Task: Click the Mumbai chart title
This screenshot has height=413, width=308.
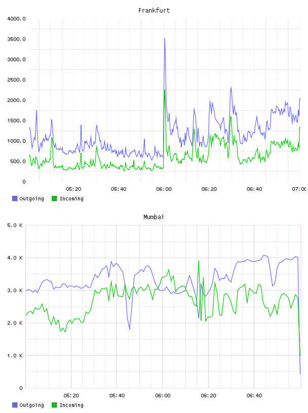Action: tap(153, 217)
